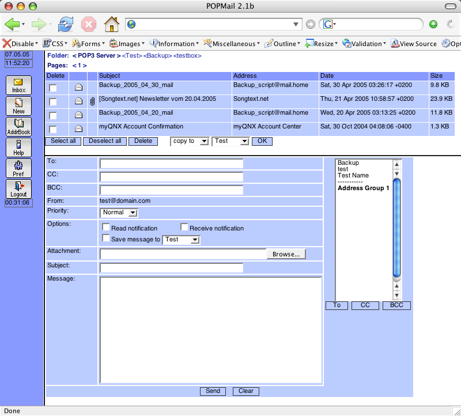Open the Resize toolbar menu

click(x=322, y=44)
